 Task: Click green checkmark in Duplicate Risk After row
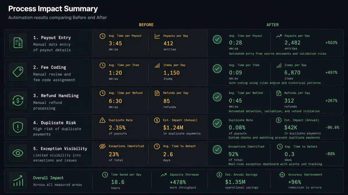pos(217,123)
